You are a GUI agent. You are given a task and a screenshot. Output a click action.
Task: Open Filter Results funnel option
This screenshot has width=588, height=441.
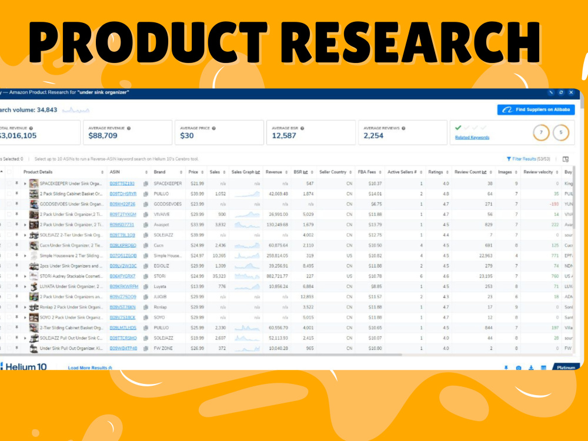point(528,159)
